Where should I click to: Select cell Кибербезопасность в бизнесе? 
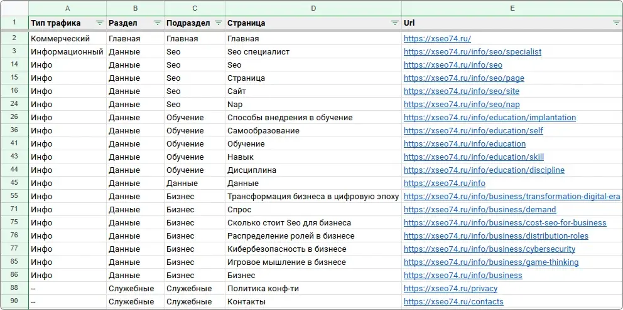pyautogui.click(x=313, y=249)
